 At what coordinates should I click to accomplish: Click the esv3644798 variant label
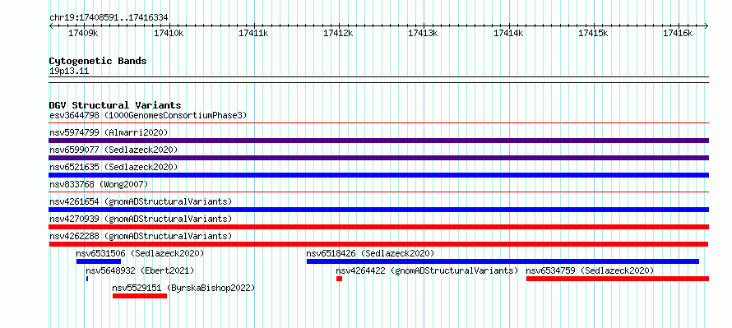[148, 115]
